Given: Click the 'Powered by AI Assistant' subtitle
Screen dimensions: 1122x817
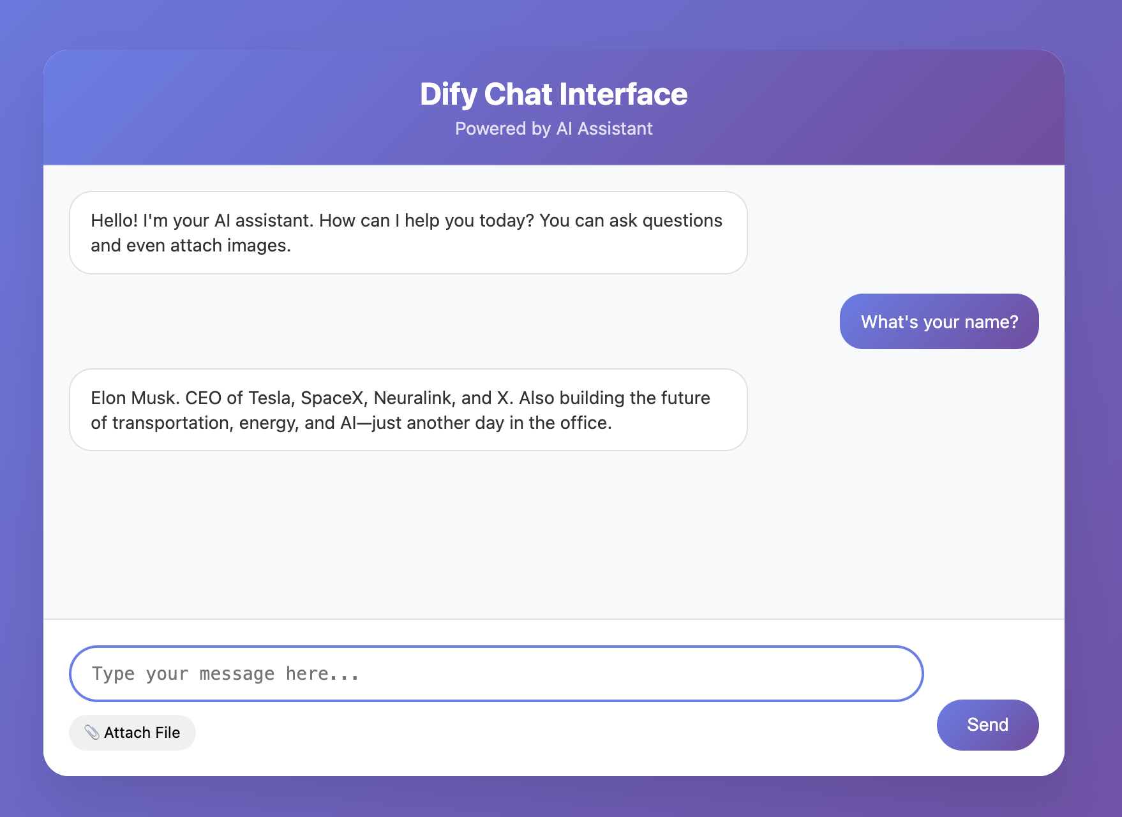Looking at the screenshot, I should click(x=553, y=129).
